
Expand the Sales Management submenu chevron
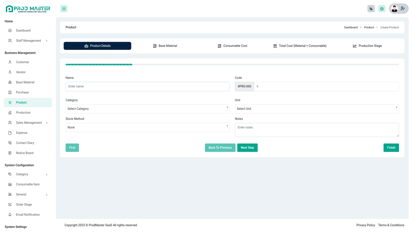pyautogui.click(x=46, y=123)
